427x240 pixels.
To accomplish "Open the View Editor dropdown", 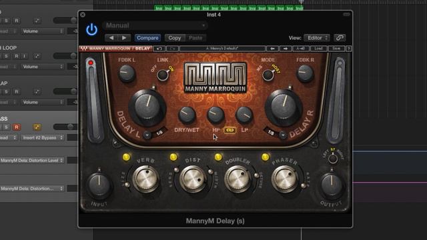I will click(317, 38).
